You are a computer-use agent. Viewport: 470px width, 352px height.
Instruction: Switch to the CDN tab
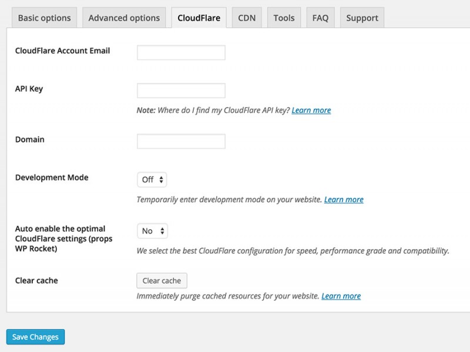pos(246,18)
